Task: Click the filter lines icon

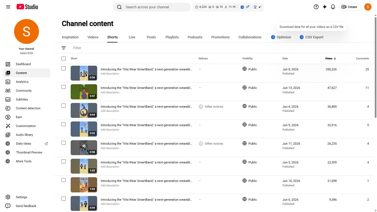Action: pyautogui.click(x=64, y=48)
